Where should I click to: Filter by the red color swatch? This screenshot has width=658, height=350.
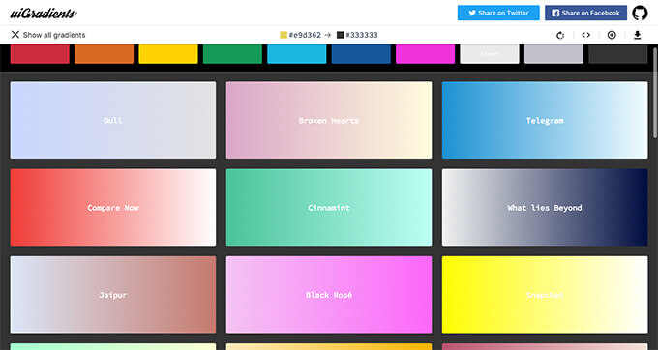tap(40, 54)
